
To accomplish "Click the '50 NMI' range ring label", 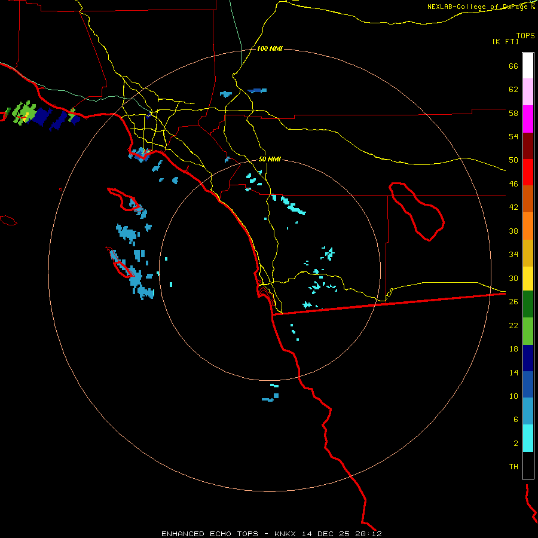I will point(270,159).
